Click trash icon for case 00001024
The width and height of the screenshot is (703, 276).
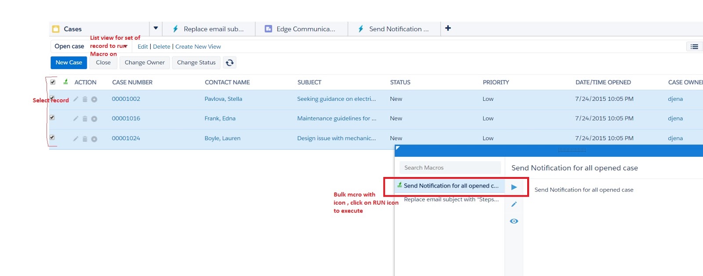coord(85,139)
